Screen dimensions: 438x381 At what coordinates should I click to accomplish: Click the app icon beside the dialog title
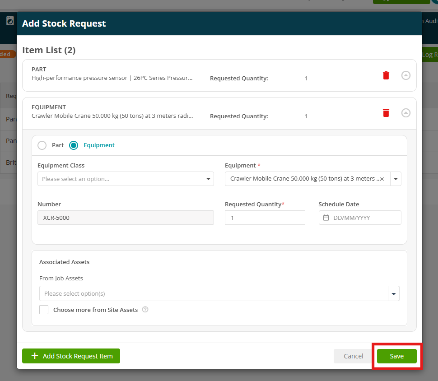coord(10,21)
